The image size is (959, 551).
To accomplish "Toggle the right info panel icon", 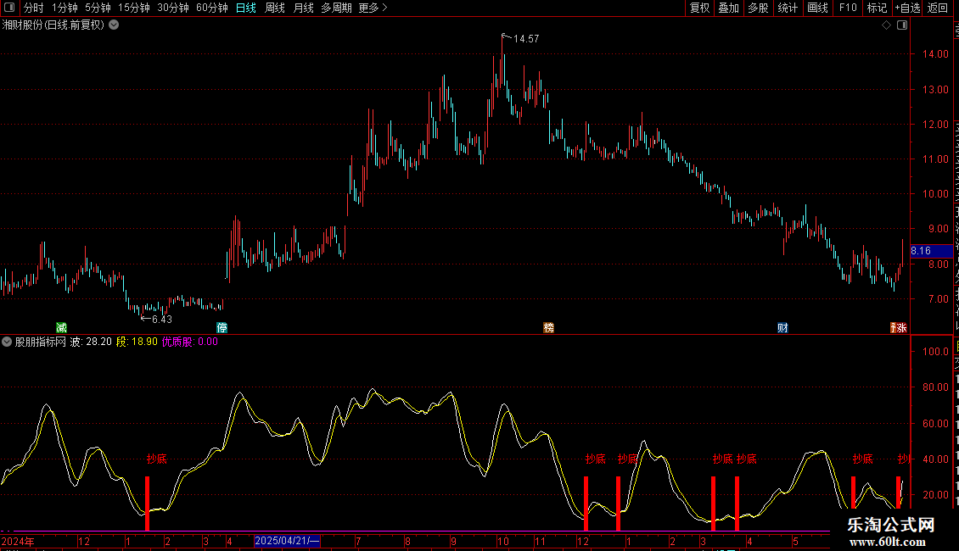I will [x=902, y=25].
